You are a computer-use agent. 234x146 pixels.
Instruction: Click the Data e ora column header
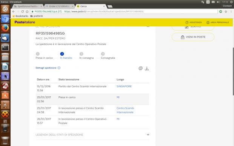[x=43, y=79]
